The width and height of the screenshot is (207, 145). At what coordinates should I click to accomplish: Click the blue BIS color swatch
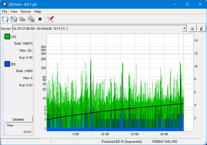7,64
